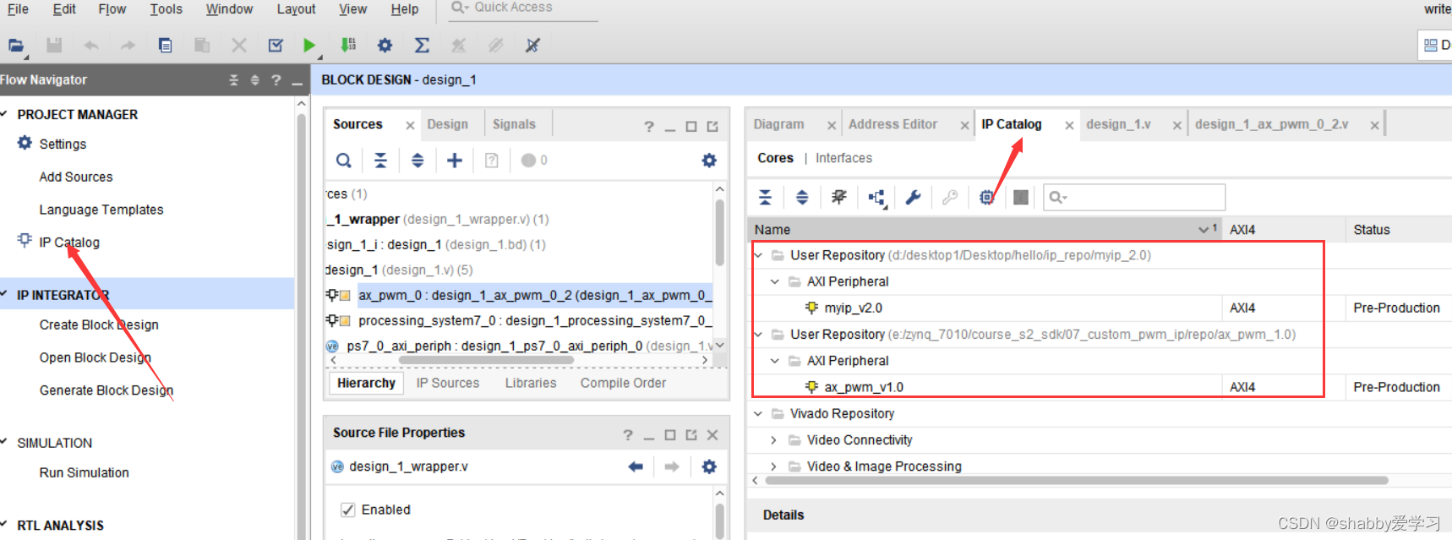Add sources with the plus icon
The image size is (1452, 540).
click(455, 161)
